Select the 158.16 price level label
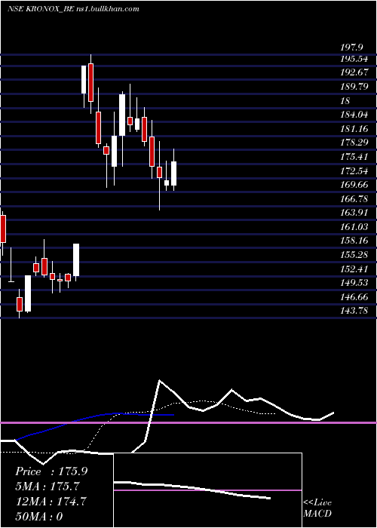Viewport: 377px width, 528px height. [x=354, y=241]
